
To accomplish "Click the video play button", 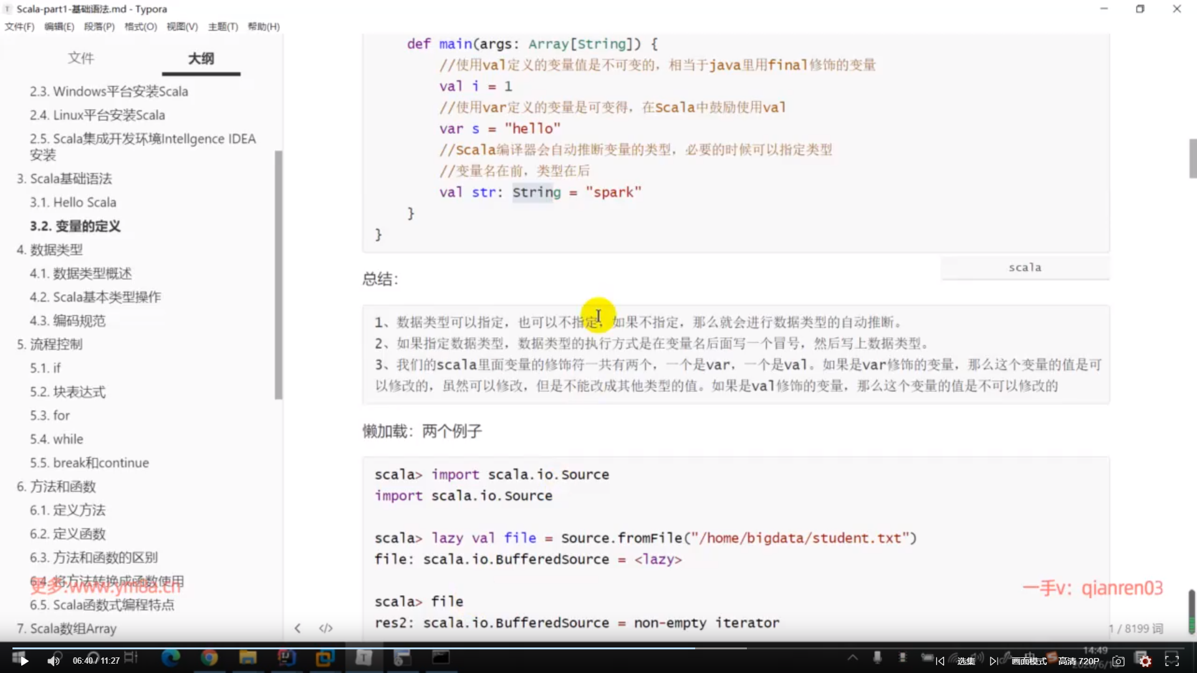I will (24, 661).
